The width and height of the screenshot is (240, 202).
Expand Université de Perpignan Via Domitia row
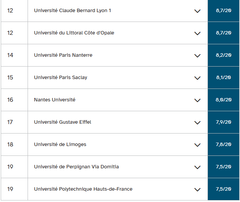click(197, 167)
